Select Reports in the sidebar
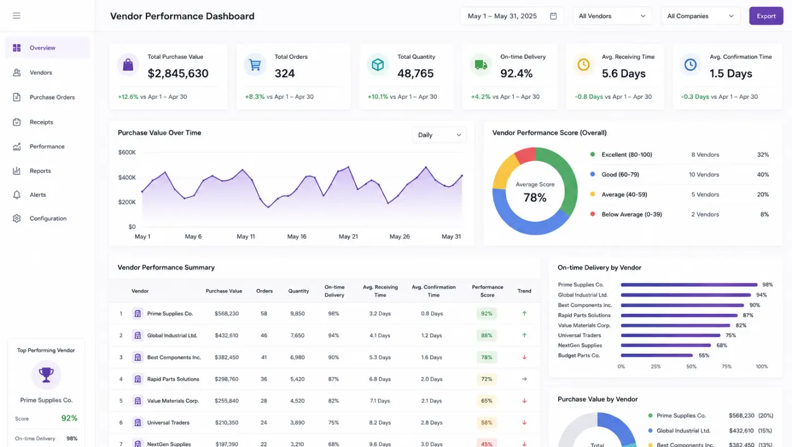 (x=48, y=171)
